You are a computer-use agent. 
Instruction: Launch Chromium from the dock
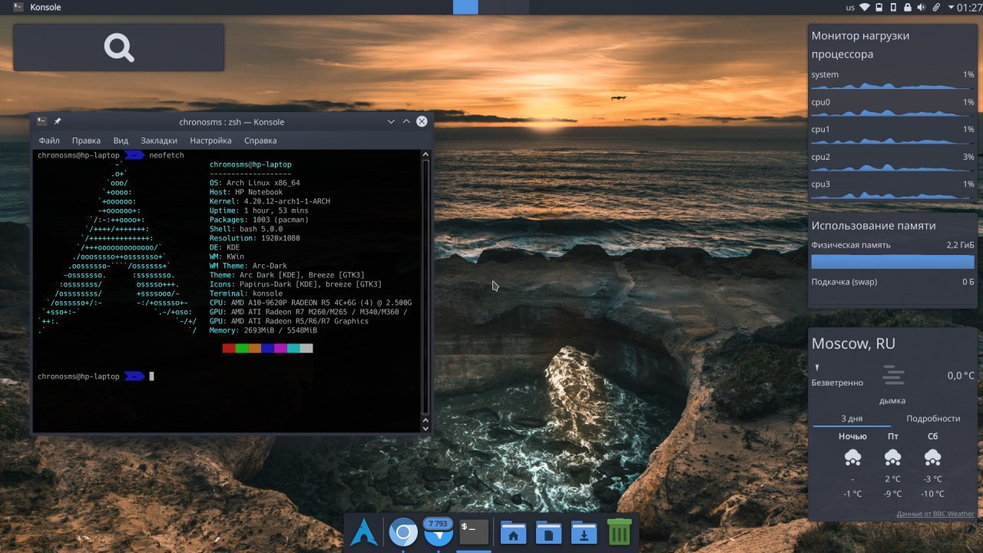(x=403, y=532)
